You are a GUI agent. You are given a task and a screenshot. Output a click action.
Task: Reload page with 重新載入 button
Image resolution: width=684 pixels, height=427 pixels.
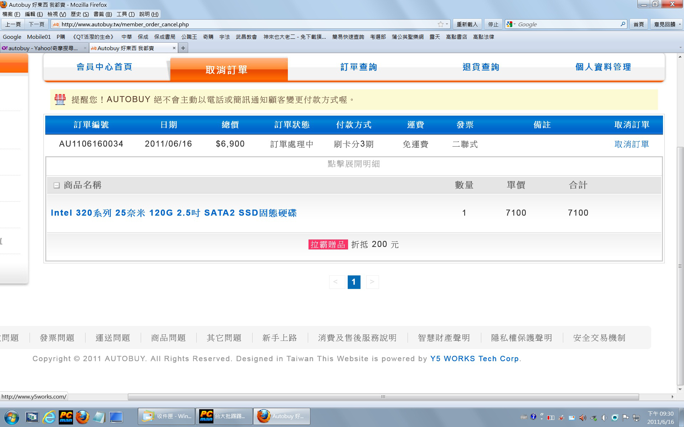[467, 24]
